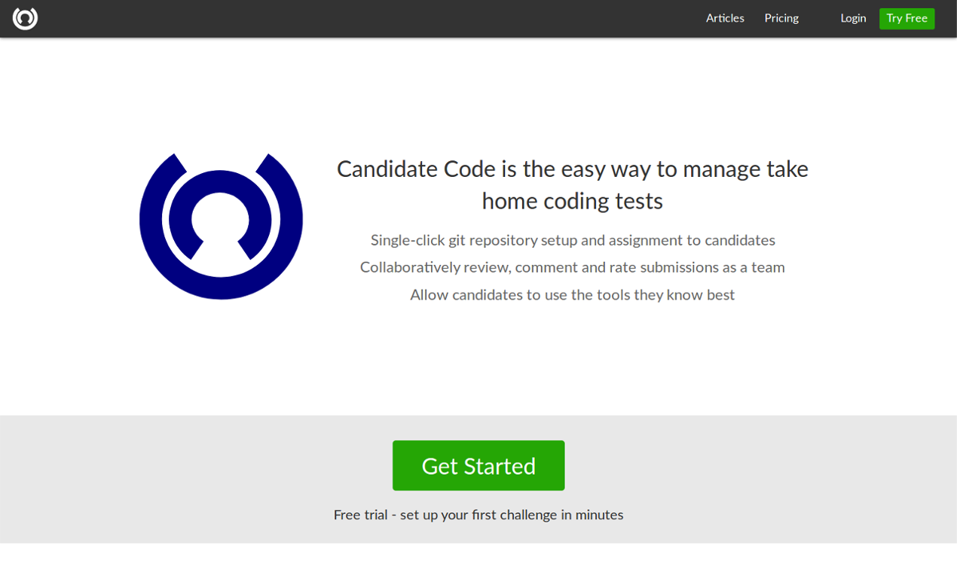Select the collaboratively review submissions tagline
The image size is (957, 572).
pyautogui.click(x=573, y=267)
